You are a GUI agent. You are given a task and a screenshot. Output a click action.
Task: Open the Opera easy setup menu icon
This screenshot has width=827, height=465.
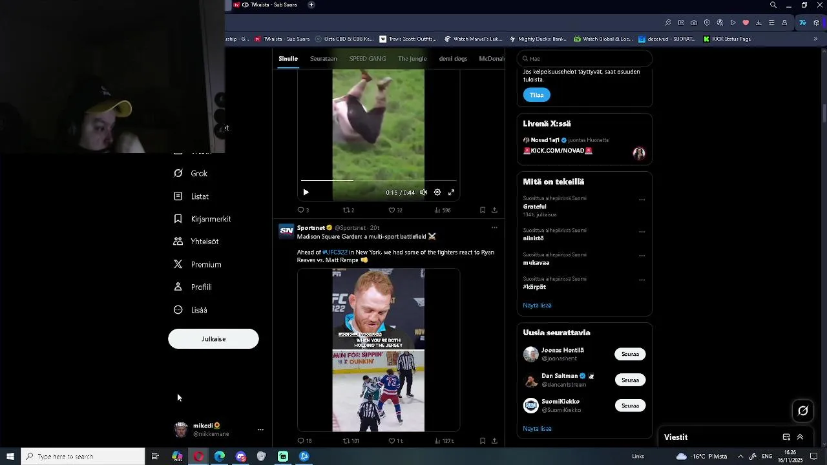(x=771, y=23)
